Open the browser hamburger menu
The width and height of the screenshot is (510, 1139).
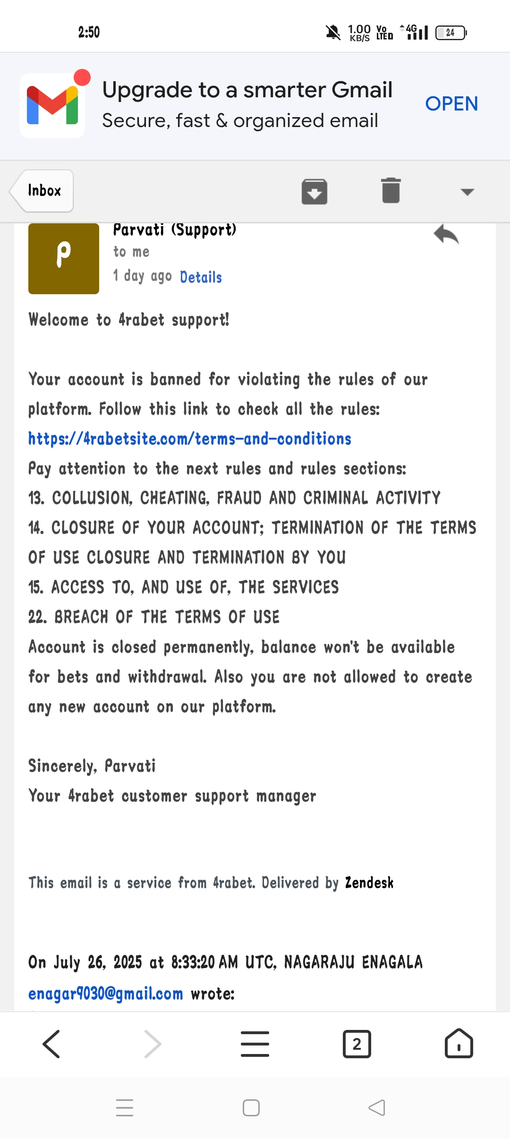(255, 1044)
